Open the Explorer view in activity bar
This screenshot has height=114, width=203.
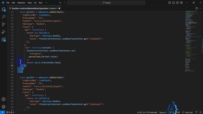pyautogui.click(x=3, y=9)
